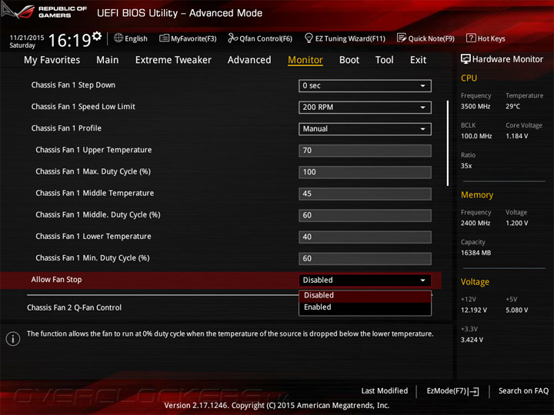Screen dimensions: 554x415
Task: Show the Hot Keys list
Action: click(486, 38)
